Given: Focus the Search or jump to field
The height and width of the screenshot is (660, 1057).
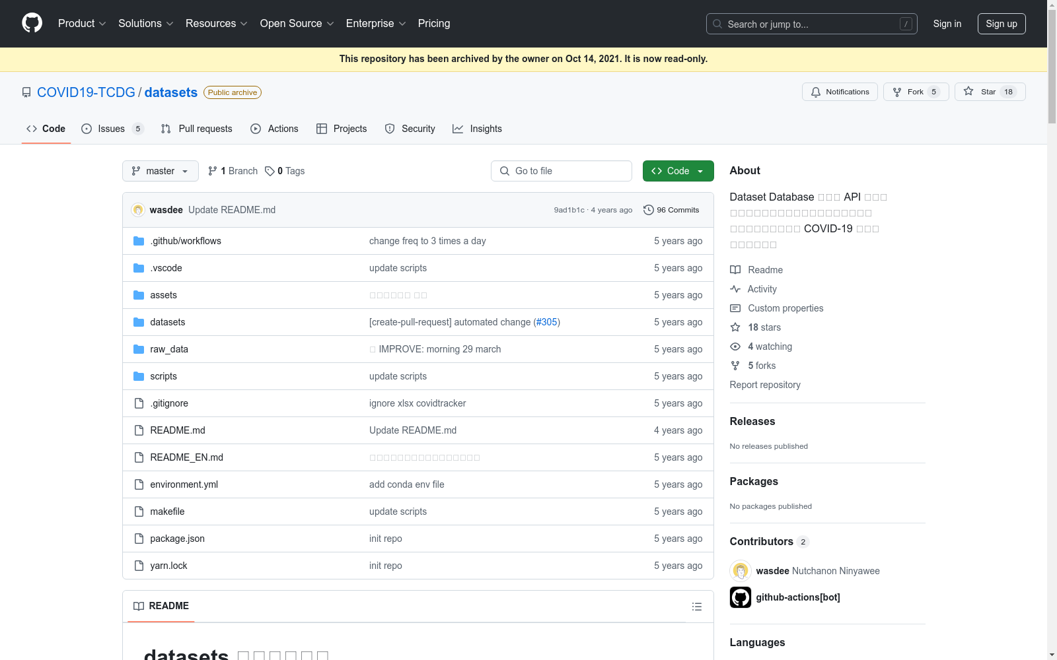Looking at the screenshot, I should pos(812,24).
